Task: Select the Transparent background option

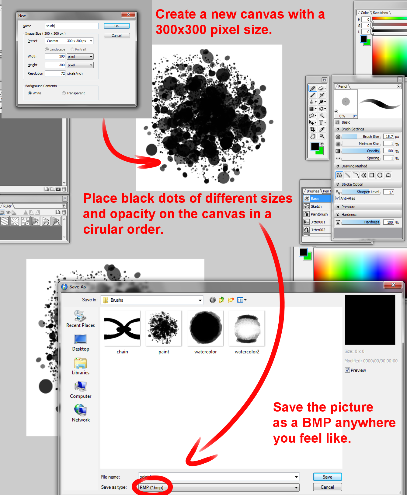Action: click(64, 93)
